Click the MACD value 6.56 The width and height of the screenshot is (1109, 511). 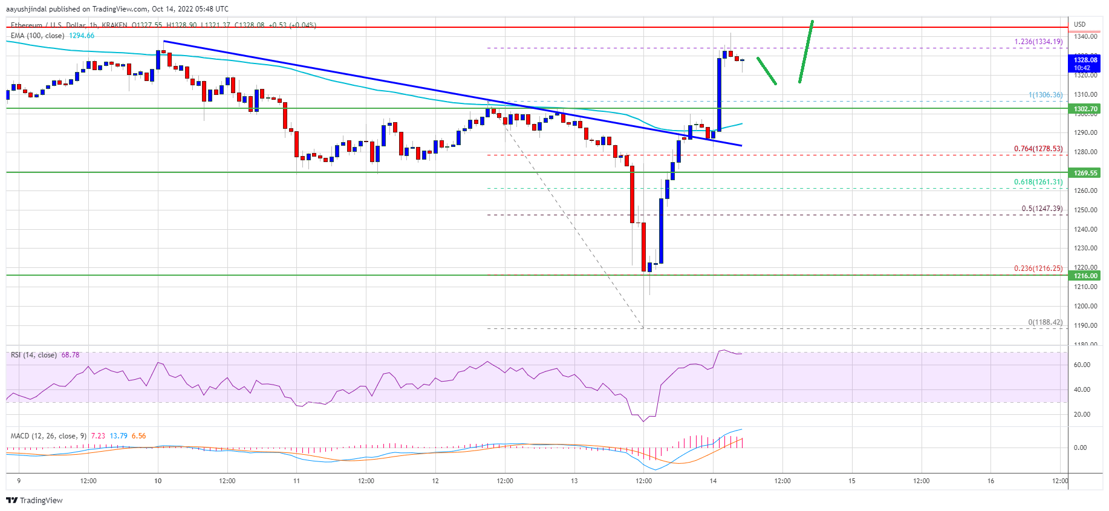pyautogui.click(x=138, y=436)
